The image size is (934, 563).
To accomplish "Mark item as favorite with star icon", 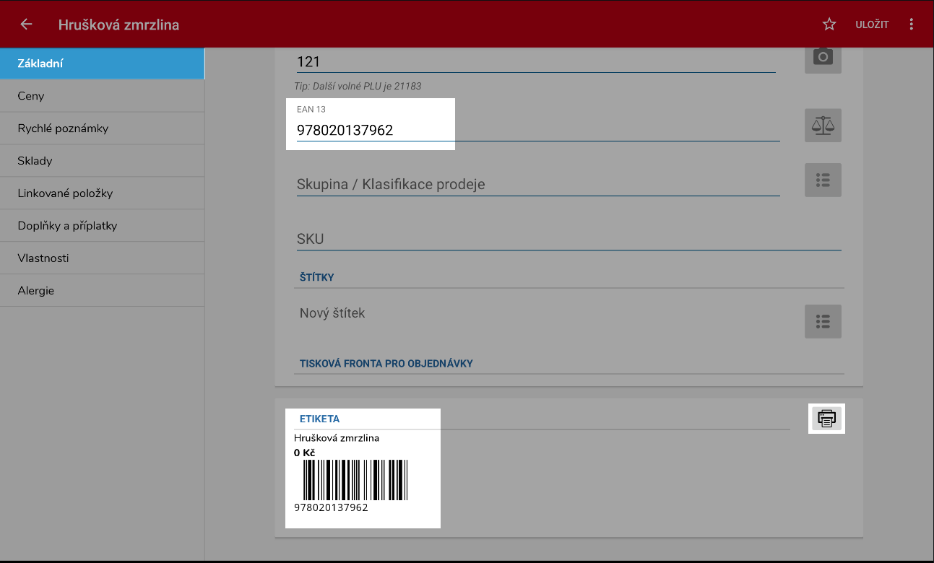I will 829,25.
